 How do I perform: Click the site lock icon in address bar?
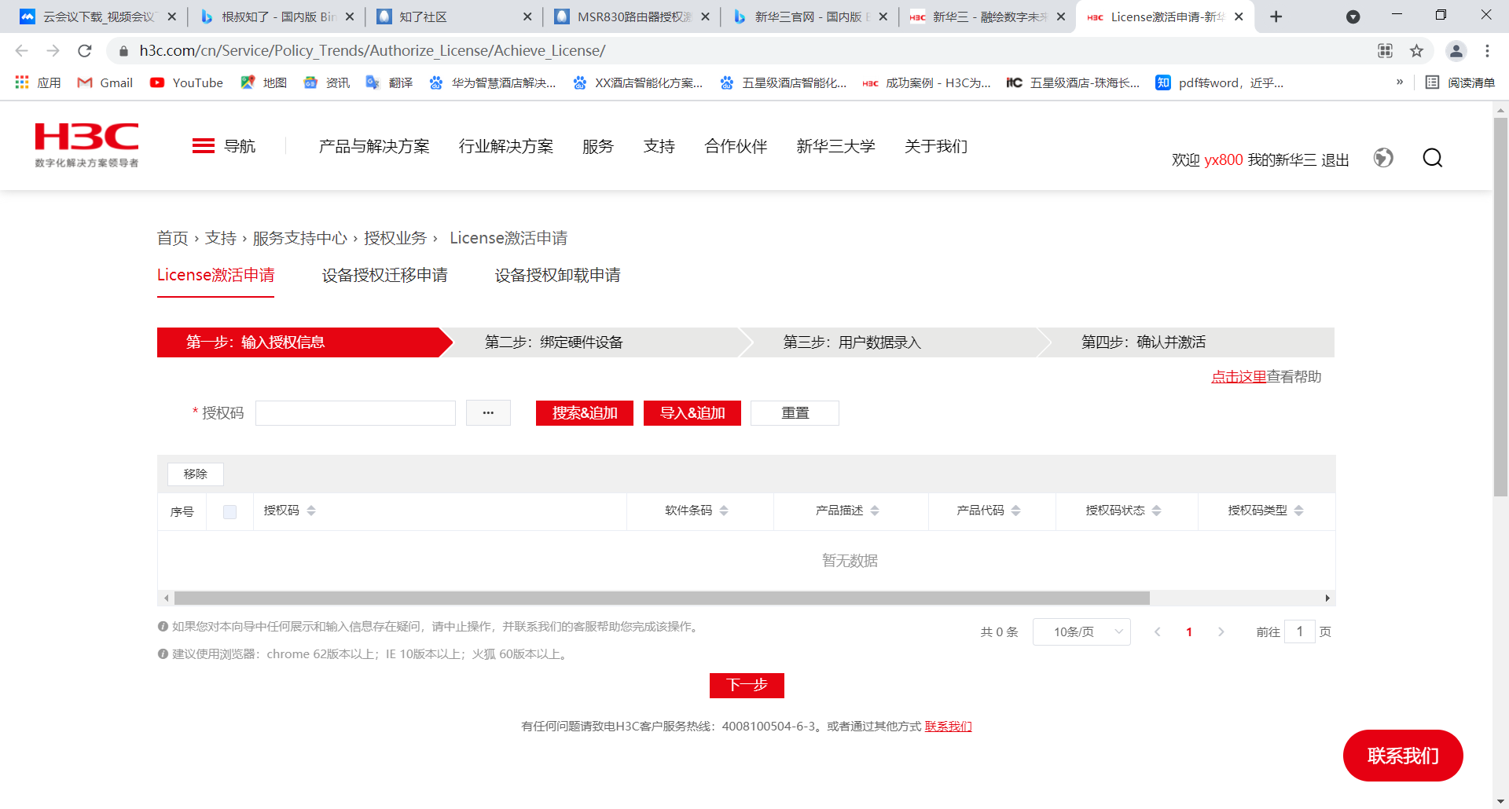click(x=123, y=51)
